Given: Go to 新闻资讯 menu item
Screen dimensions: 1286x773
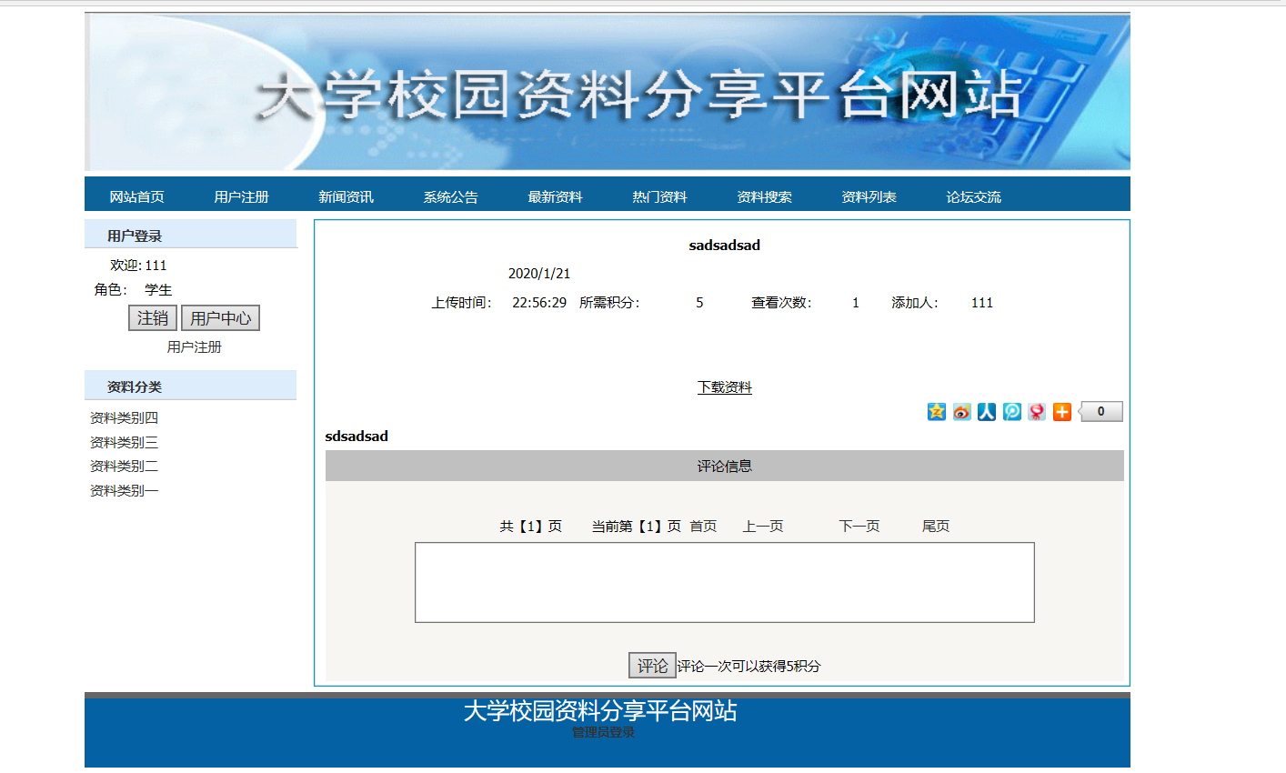Looking at the screenshot, I should pyautogui.click(x=346, y=196).
